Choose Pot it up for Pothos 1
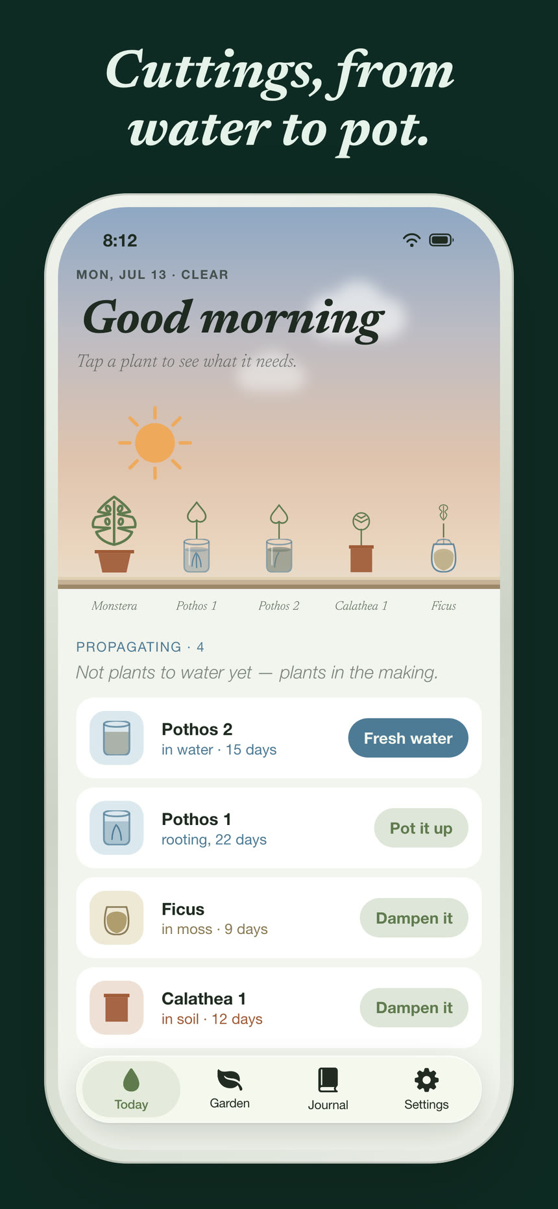This screenshot has width=558, height=1209. 421,828
